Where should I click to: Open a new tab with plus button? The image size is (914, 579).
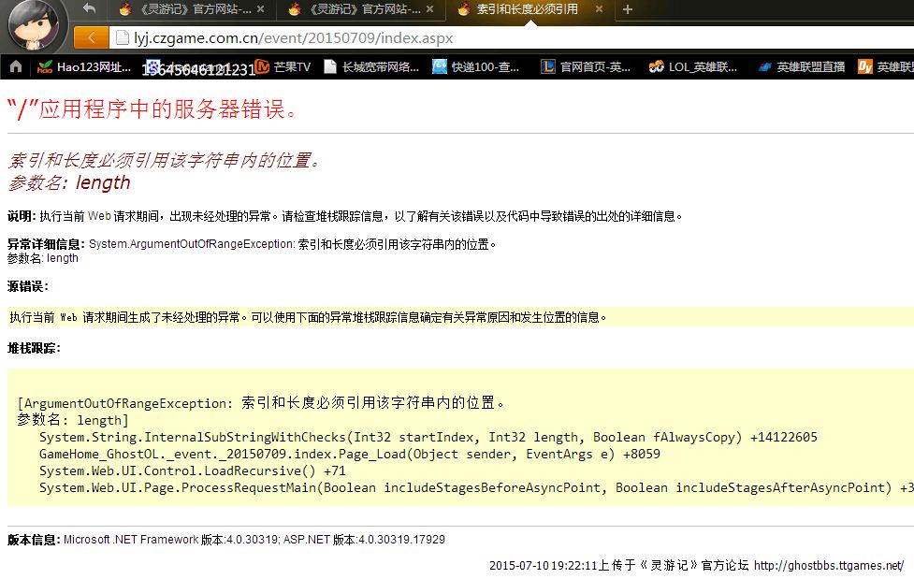(x=628, y=9)
